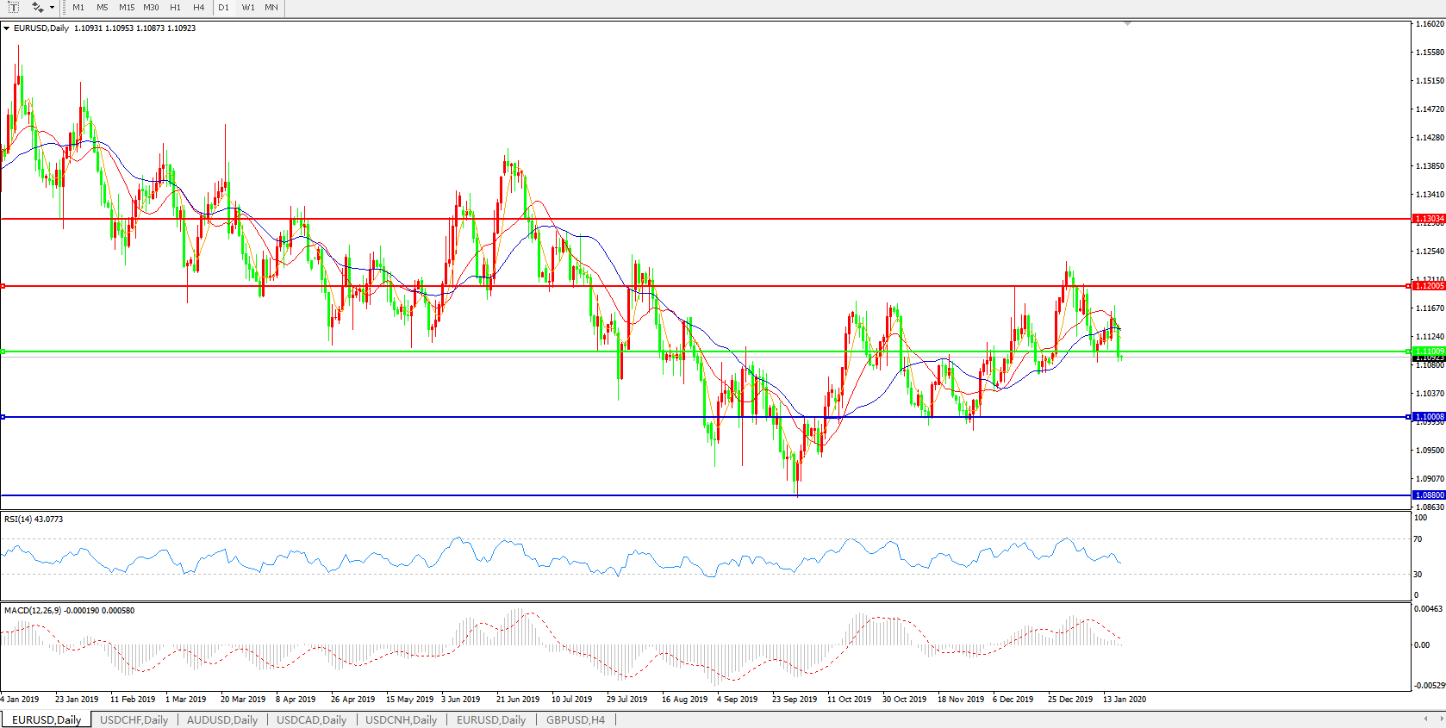Click the Arrows objects tool icon
The width and height of the screenshot is (1446, 728).
click(x=37, y=7)
